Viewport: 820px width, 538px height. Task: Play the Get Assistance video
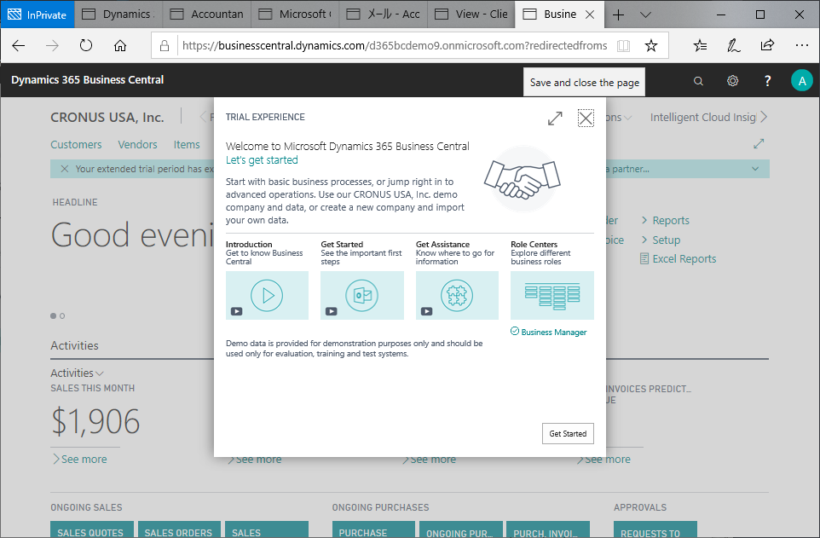(x=457, y=295)
